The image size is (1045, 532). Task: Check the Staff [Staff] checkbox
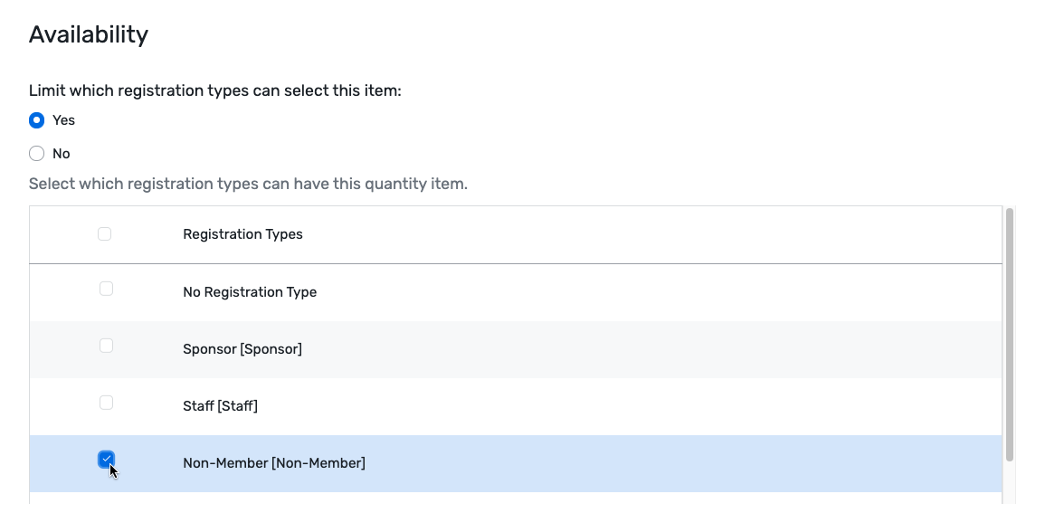coord(106,402)
